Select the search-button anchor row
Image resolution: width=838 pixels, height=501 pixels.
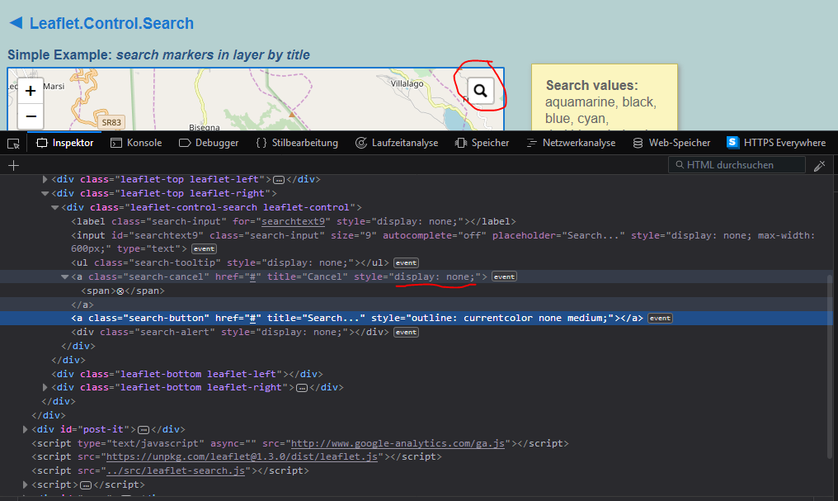tap(415, 318)
